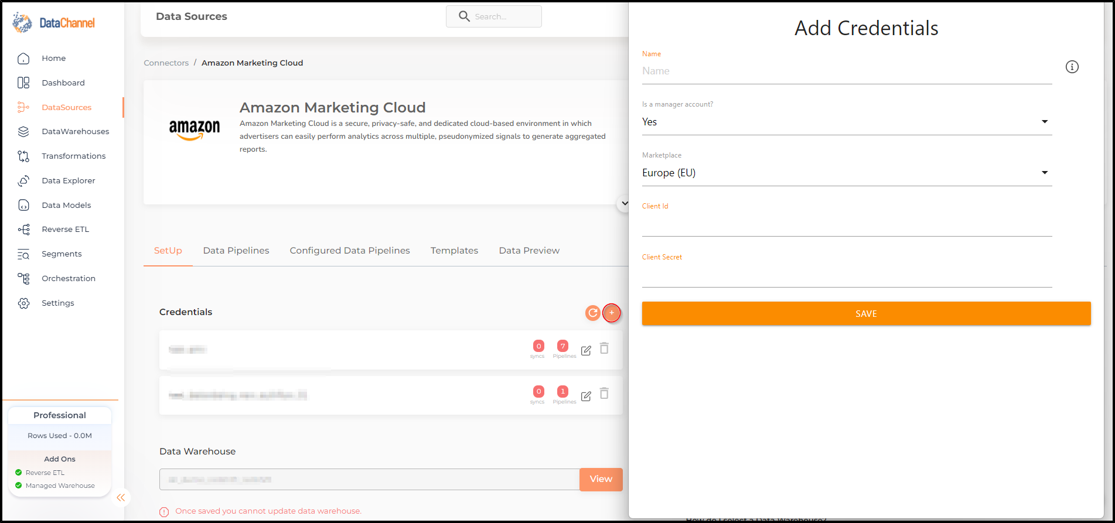Switch to the SetUp tab
The height and width of the screenshot is (523, 1115).
tap(168, 251)
